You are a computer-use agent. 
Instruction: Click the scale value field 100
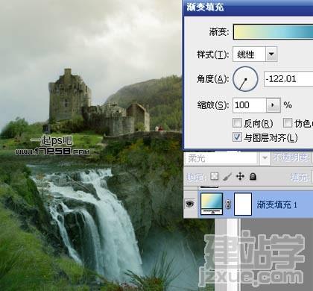click(x=250, y=105)
